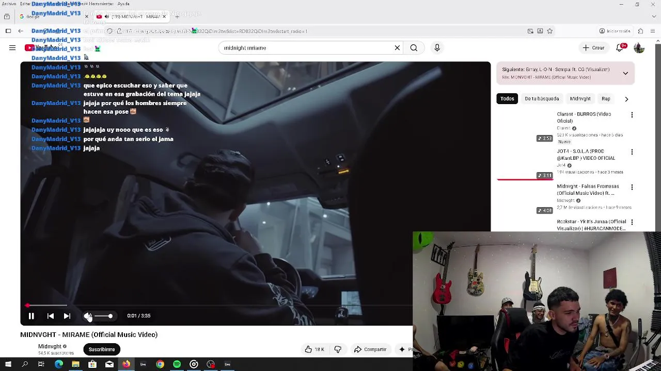Screen dimensions: 661x371
Task: Pause the video with the player pause button
Action: click(31, 316)
